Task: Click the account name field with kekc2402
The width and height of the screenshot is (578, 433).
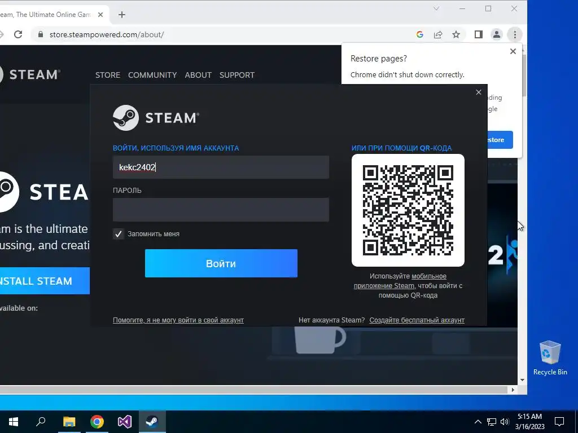Action: pyautogui.click(x=221, y=167)
